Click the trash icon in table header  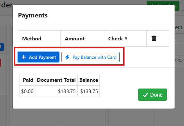coord(154,38)
